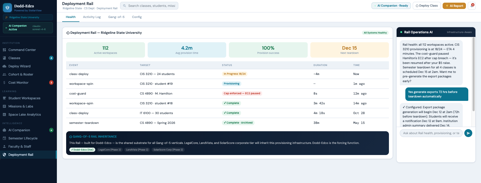Select the Deploy Wizard cloud icon
The image size is (481, 183).
4,66
